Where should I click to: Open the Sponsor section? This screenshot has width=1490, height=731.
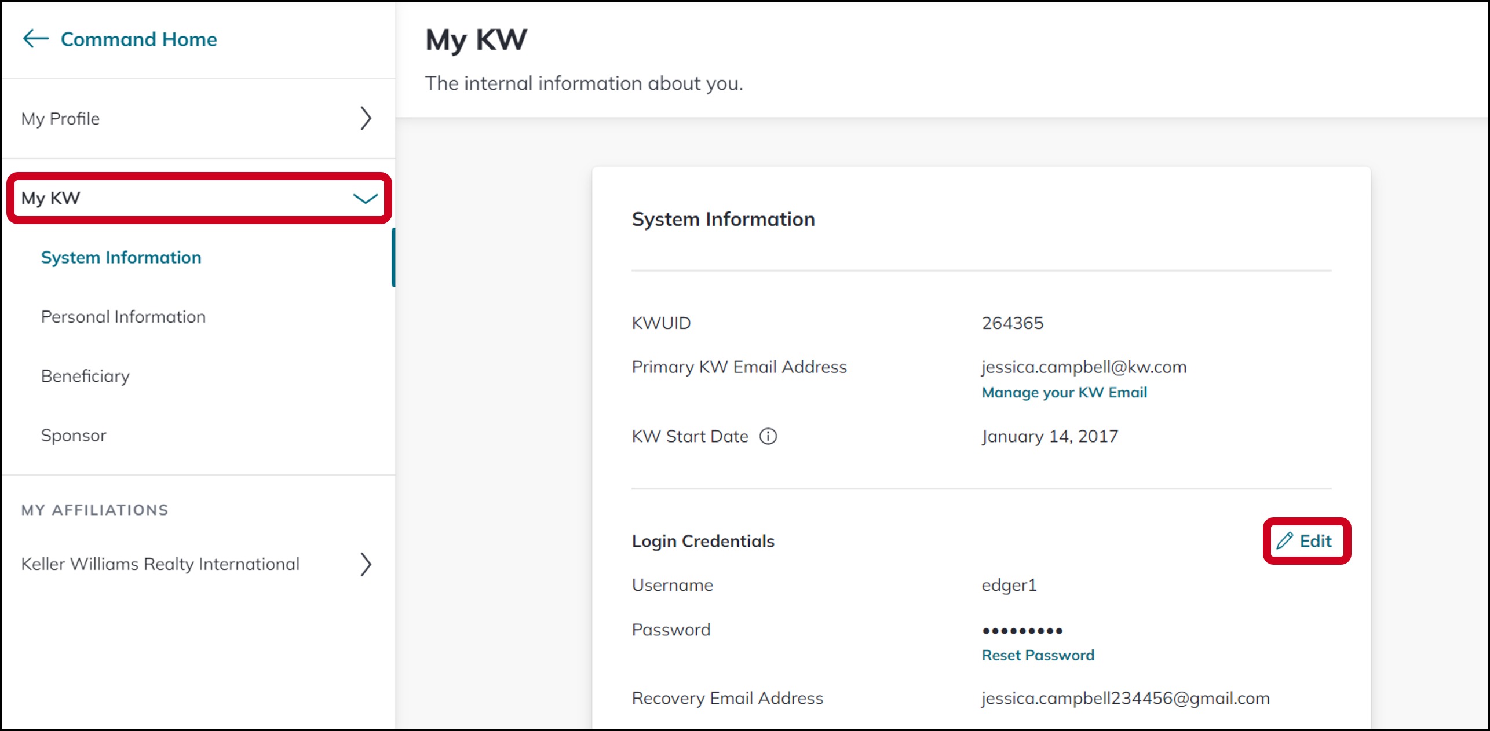click(74, 436)
